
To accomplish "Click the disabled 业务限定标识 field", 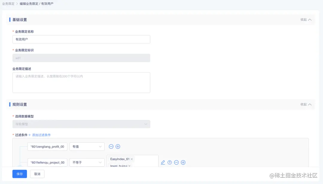I will (81, 58).
